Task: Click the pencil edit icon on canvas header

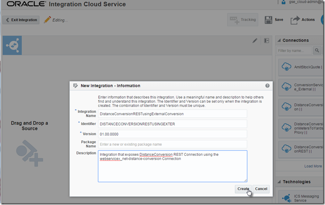Action: 255,41
